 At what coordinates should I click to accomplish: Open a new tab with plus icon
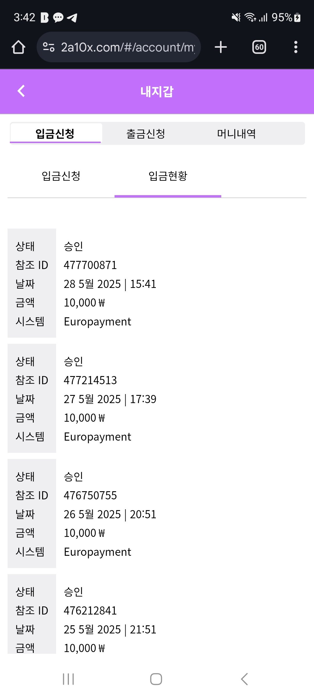point(221,47)
